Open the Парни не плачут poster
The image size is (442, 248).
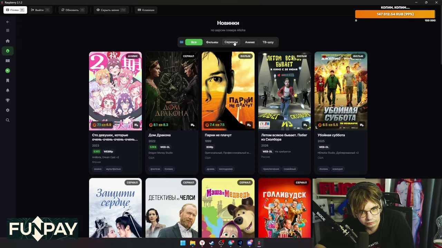point(228,91)
